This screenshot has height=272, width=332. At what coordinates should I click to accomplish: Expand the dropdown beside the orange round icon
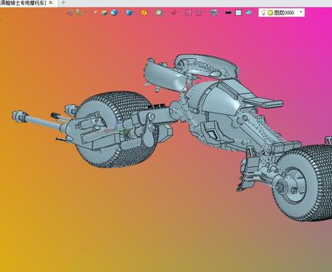tap(150, 13)
